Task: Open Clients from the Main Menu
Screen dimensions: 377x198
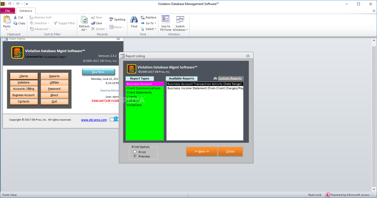Action: 24,76
